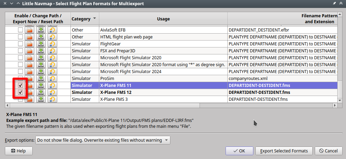Export FlightGear format now
346x159 pixels.
click(x=41, y=44)
